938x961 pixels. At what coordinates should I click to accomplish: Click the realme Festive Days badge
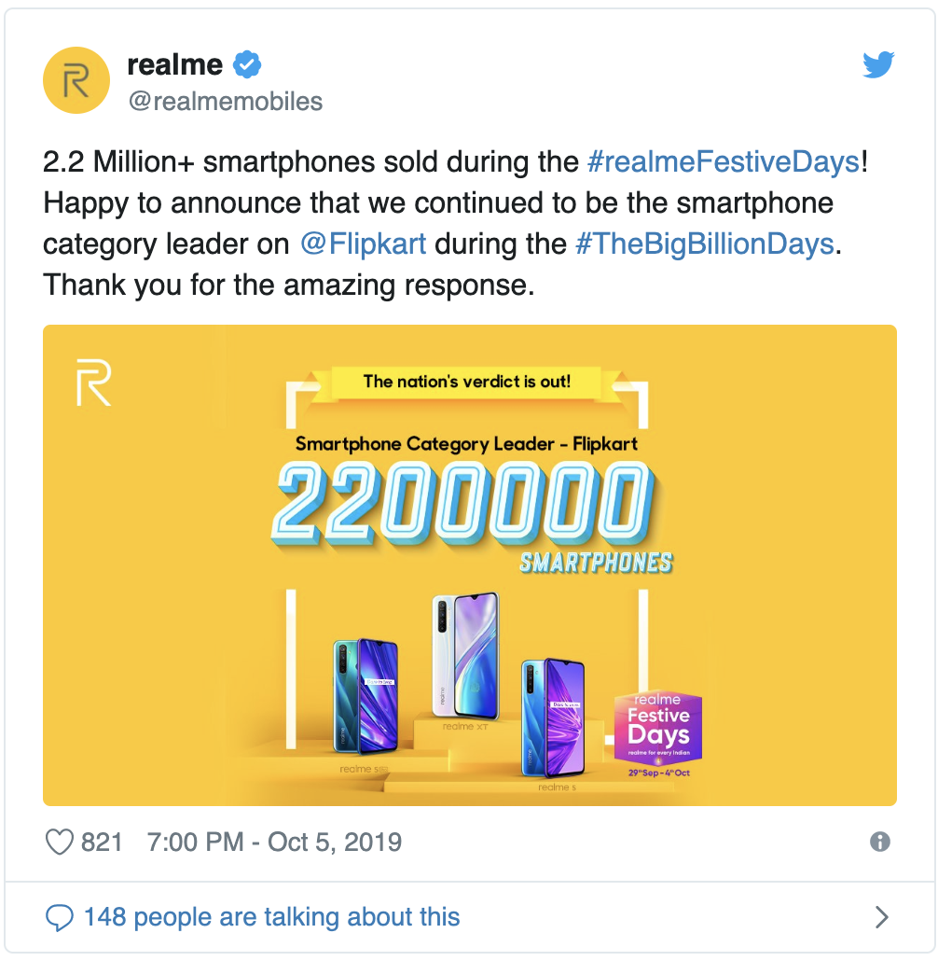tap(658, 734)
